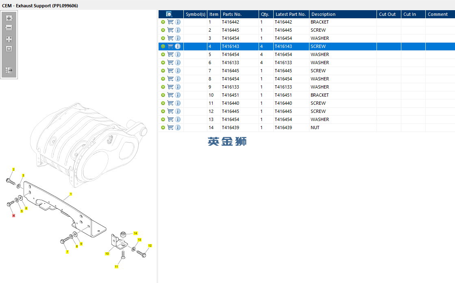The height and width of the screenshot is (283, 455).
Task: Open info for item 1 T416442
Action: coord(178,22)
